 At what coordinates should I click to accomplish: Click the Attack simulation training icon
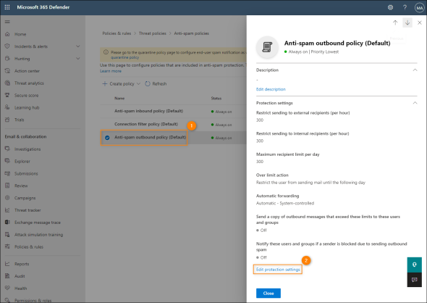tap(7, 235)
